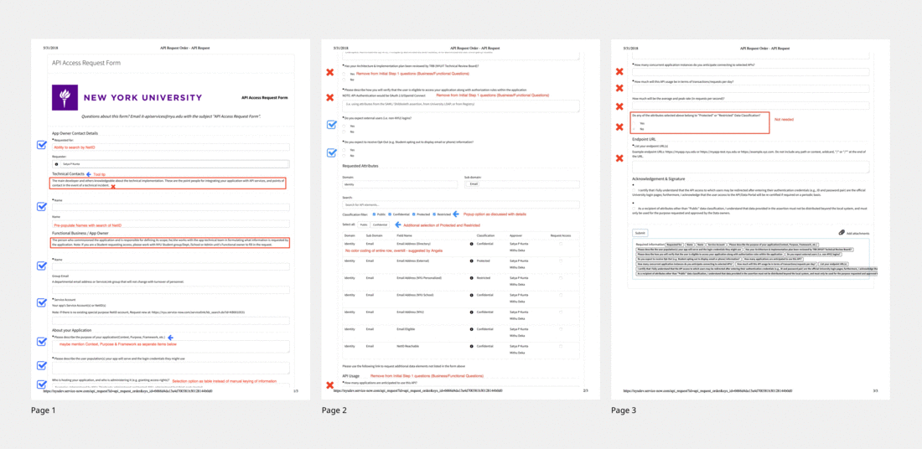Click the Submit button on Page 3
Image resolution: width=922 pixels, height=449 pixels.
pos(640,233)
